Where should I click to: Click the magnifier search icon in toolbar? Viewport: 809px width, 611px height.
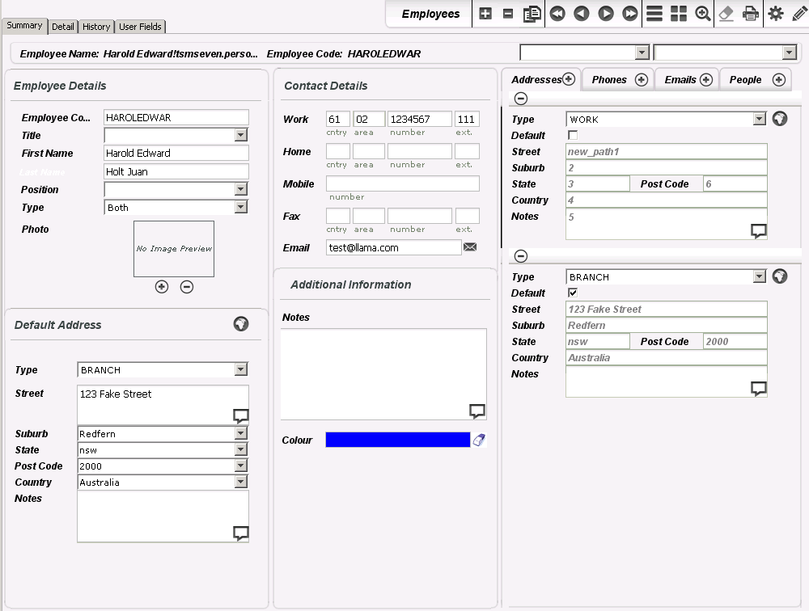[703, 14]
